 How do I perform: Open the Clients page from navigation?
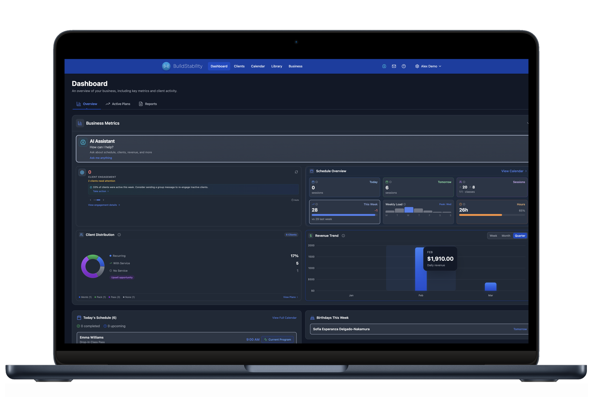[x=239, y=66]
